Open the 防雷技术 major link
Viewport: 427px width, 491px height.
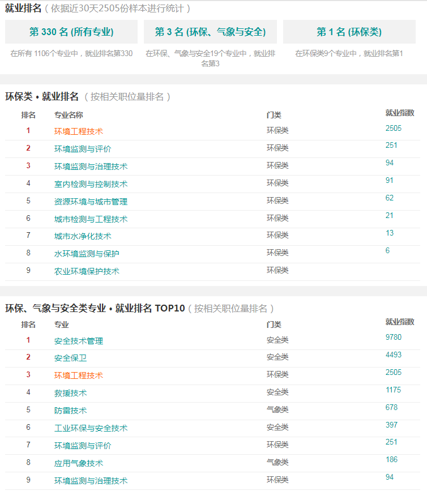(x=70, y=411)
